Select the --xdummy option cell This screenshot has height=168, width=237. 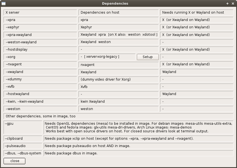40,79
